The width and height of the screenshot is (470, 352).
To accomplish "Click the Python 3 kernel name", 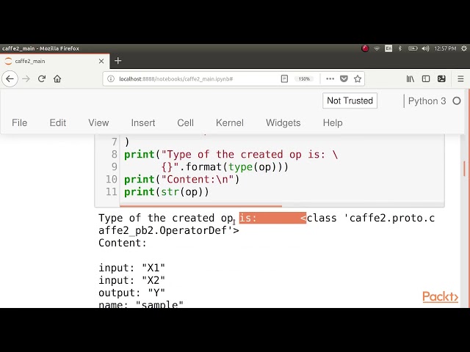I will [x=427, y=101].
